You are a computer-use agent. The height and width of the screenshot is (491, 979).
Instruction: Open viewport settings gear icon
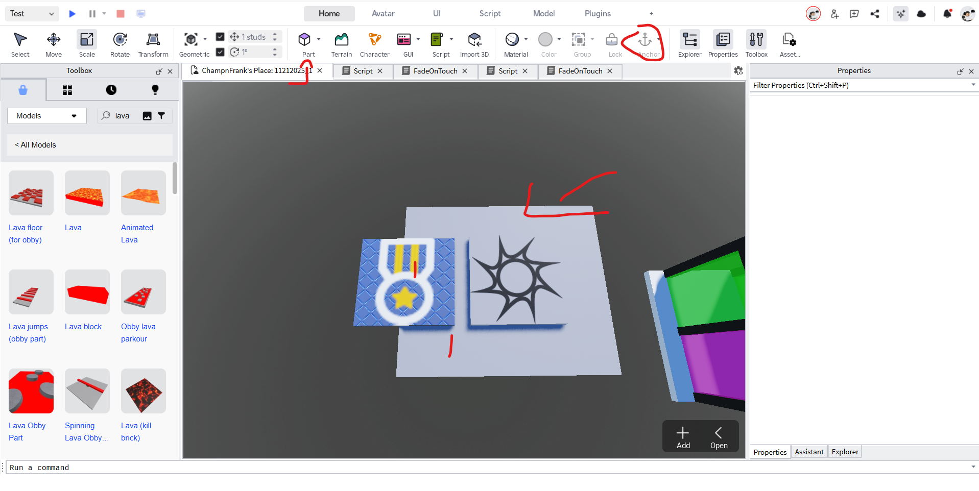(x=738, y=71)
